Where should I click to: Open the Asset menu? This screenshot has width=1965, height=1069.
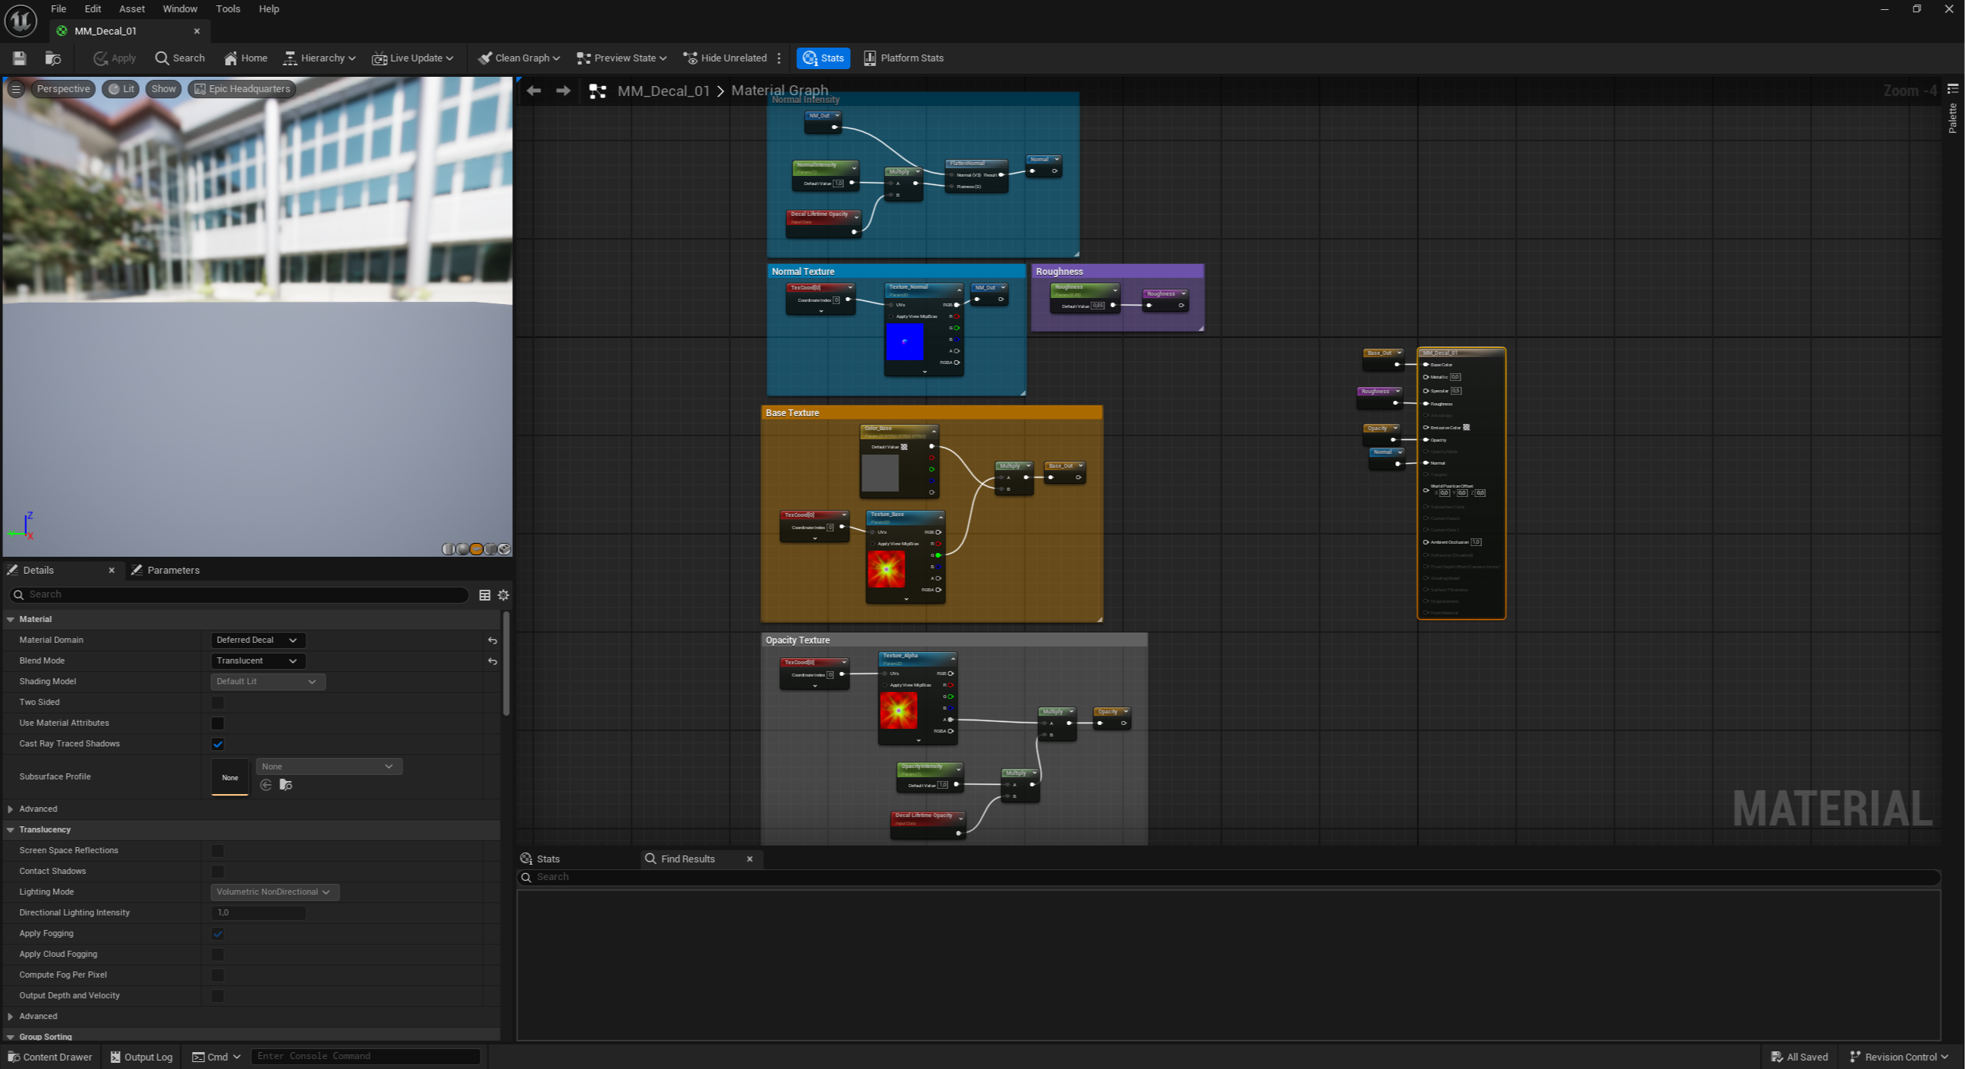pyautogui.click(x=132, y=9)
